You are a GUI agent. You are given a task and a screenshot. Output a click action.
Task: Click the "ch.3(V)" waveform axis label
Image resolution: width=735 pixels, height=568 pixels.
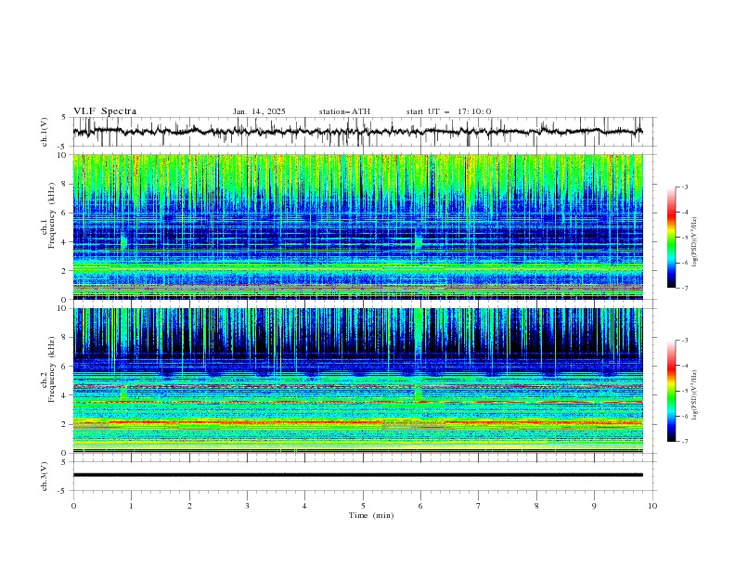45,476
